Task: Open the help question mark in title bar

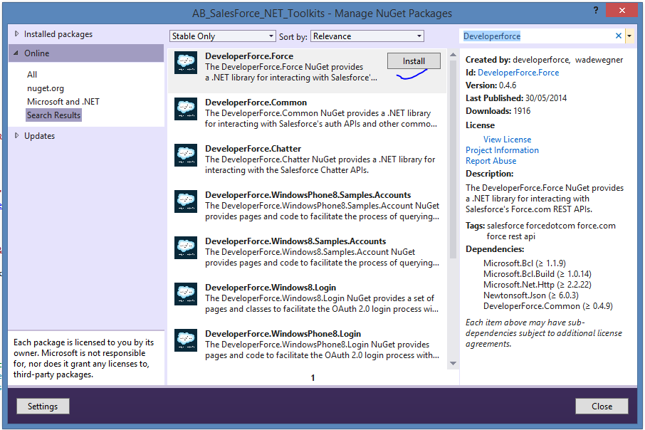Action: click(596, 10)
